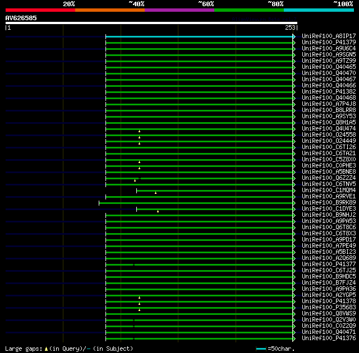Open the UniRef100_A8IP17 hit label
This screenshot has height=353, width=359.
[329, 36]
